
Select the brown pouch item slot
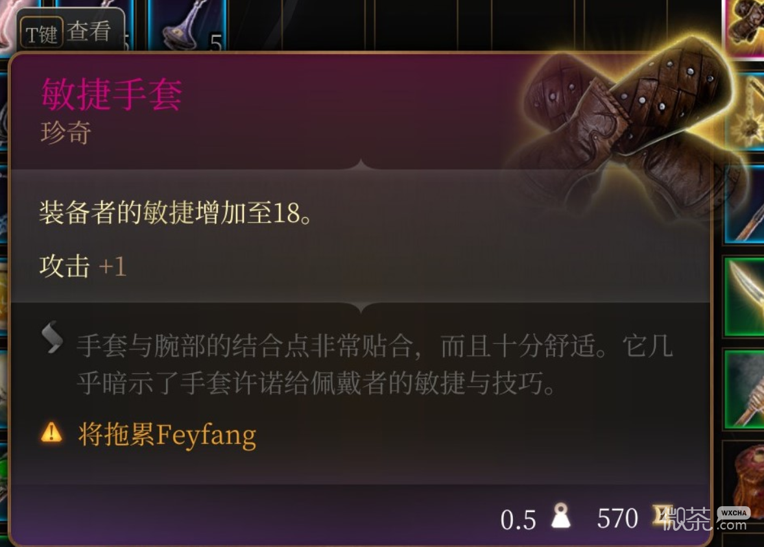click(745, 481)
